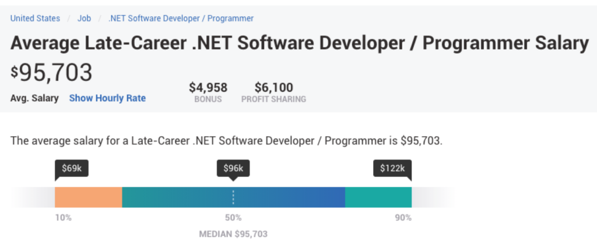Click the United States breadcrumb link
Image resolution: width=597 pixels, height=248 pixels.
[x=35, y=18]
